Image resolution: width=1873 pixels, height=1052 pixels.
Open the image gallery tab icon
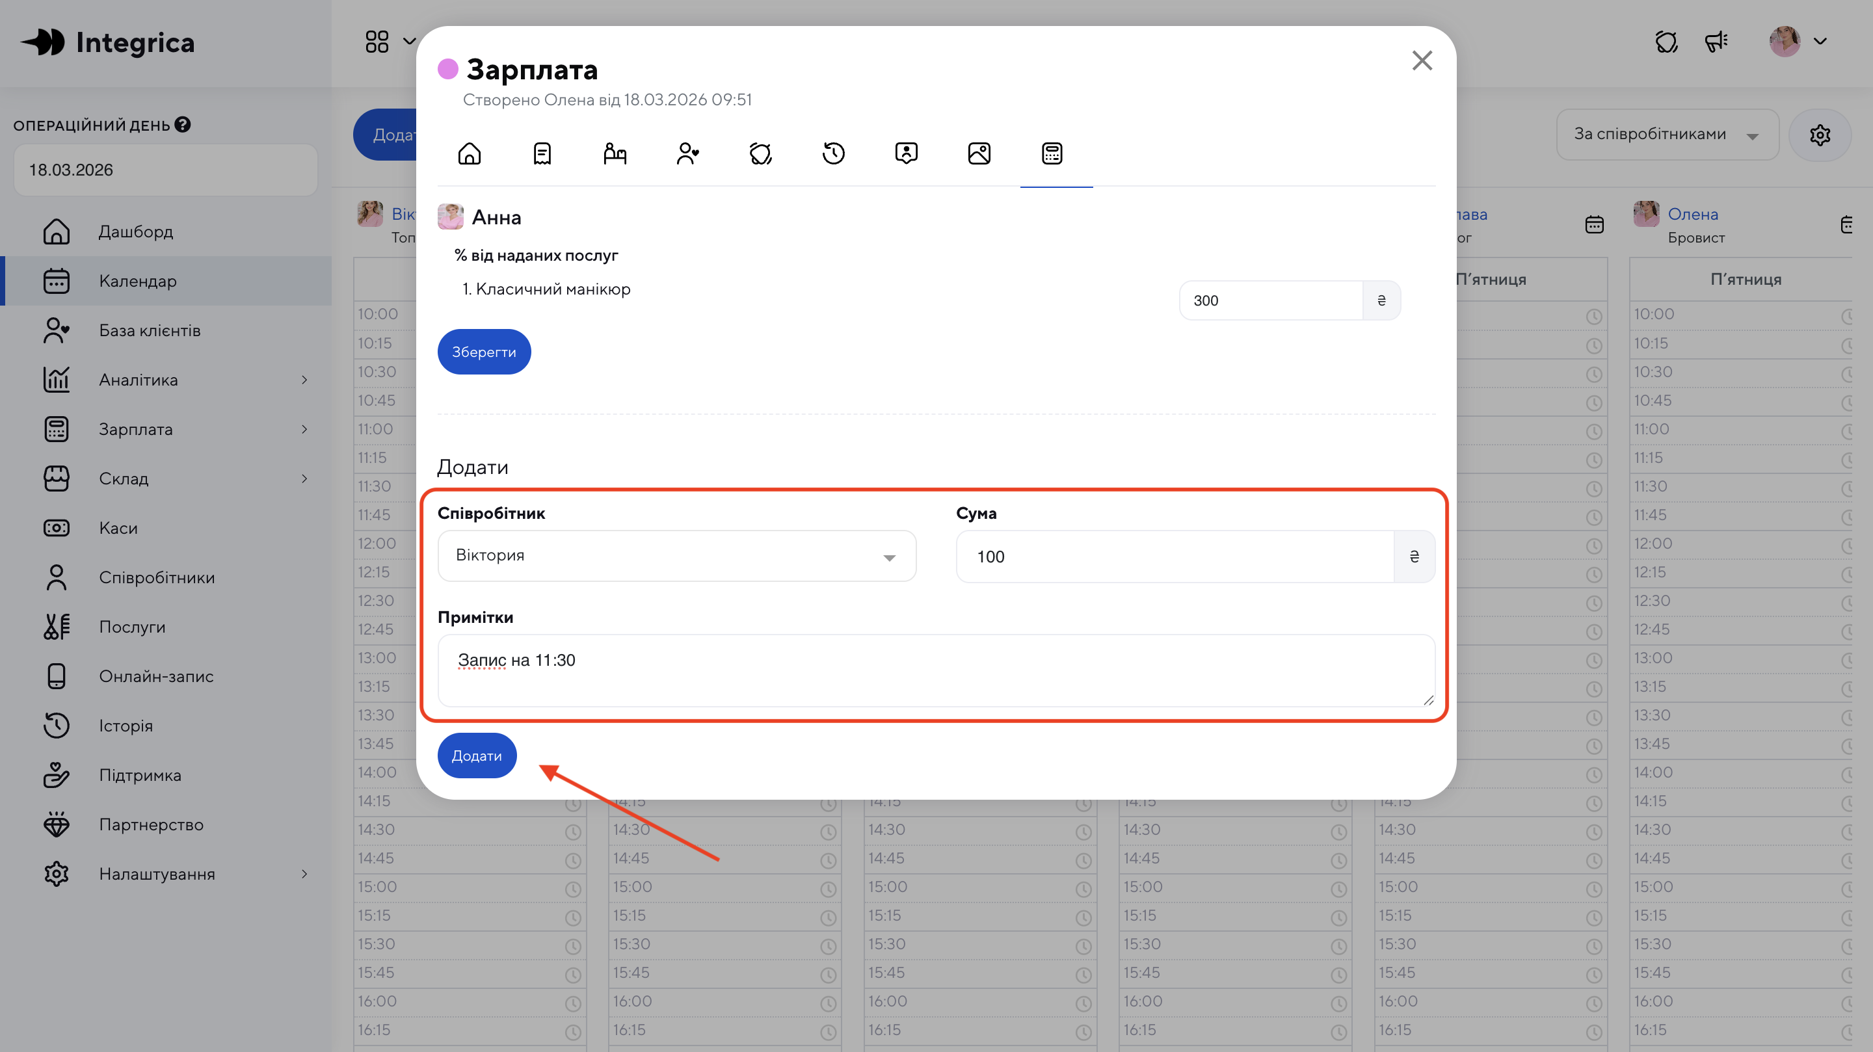point(979,153)
